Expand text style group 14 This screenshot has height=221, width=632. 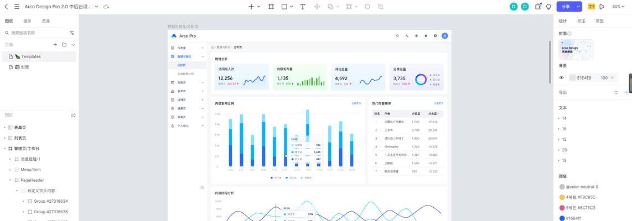pyautogui.click(x=559, y=118)
